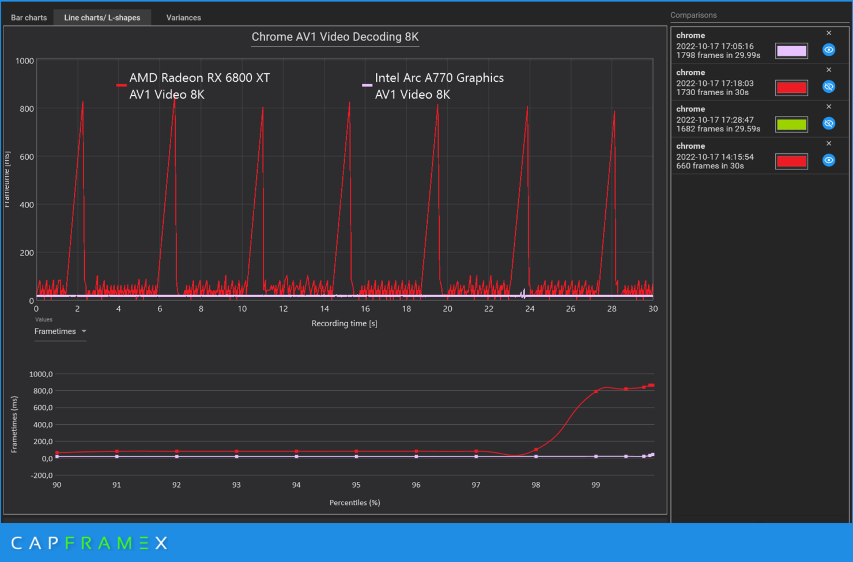Open the green color swatch of 17:28:47 record
Image resolution: width=853 pixels, height=562 pixels.
[791, 125]
